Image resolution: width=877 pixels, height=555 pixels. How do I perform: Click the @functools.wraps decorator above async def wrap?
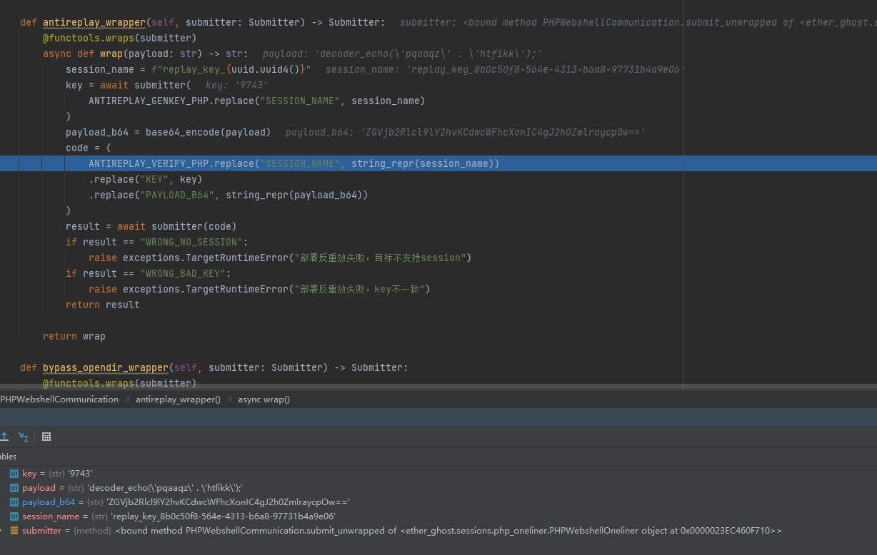119,38
